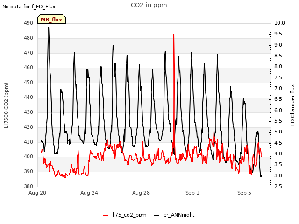Click the tall red CO2 spike peak
This screenshot has height=224, width=299.
tap(174, 34)
